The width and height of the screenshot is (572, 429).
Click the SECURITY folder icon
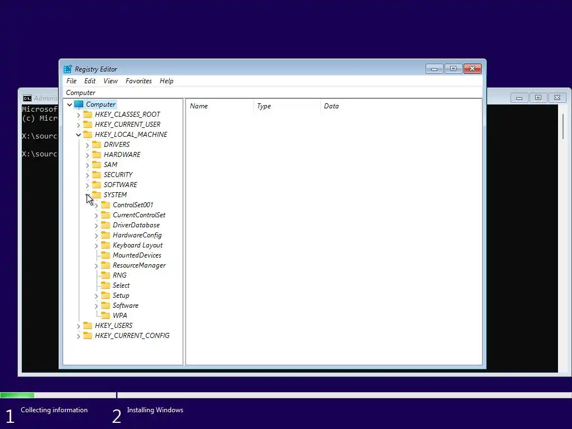point(97,175)
